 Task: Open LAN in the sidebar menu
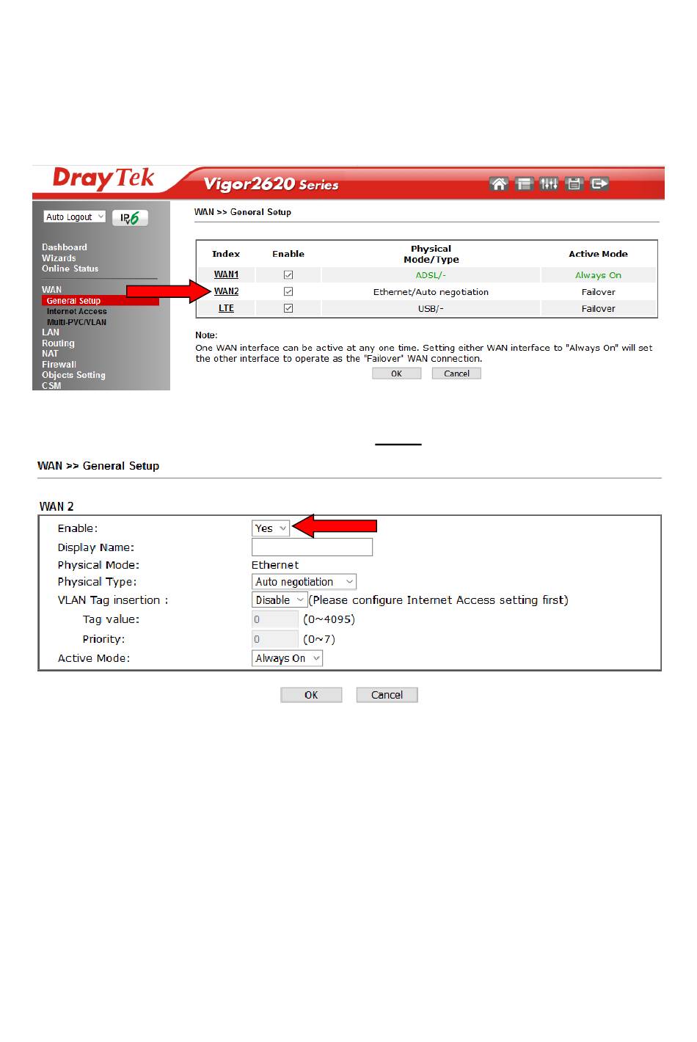point(51,332)
